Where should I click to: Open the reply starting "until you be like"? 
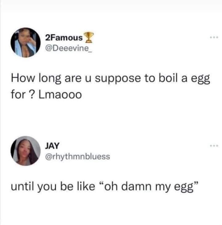point(105,187)
